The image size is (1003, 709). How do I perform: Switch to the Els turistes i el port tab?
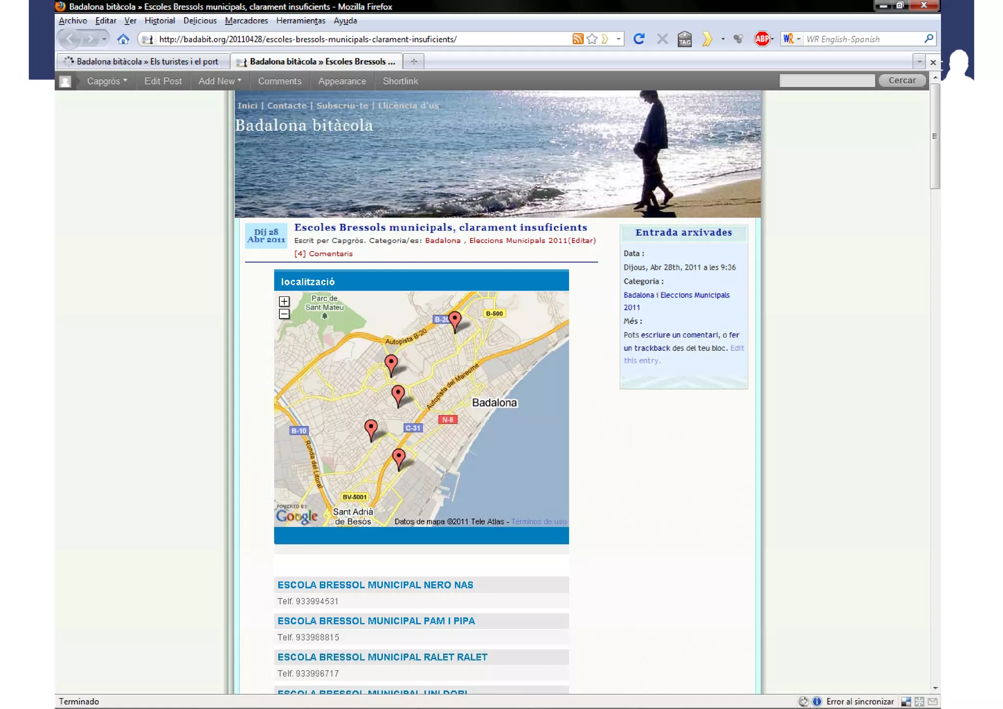[147, 62]
